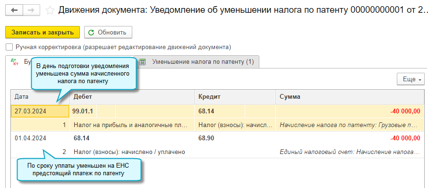Open the Еще dropdown menu
The height and width of the screenshot is (188, 428).
pyautogui.click(x=411, y=79)
